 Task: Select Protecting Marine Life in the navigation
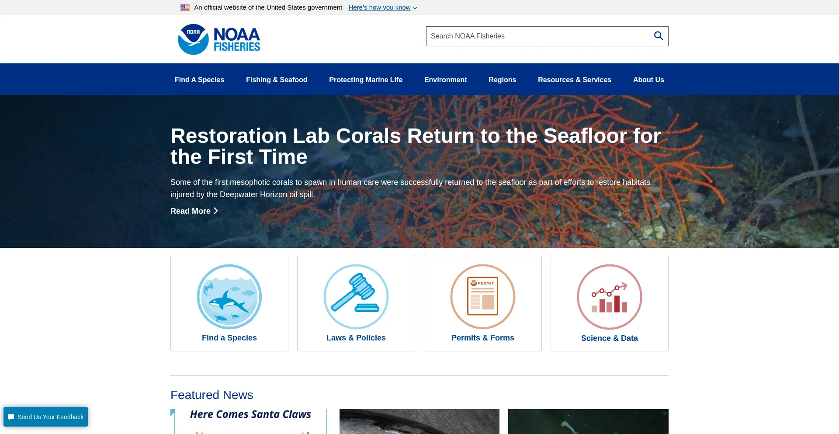pos(365,80)
